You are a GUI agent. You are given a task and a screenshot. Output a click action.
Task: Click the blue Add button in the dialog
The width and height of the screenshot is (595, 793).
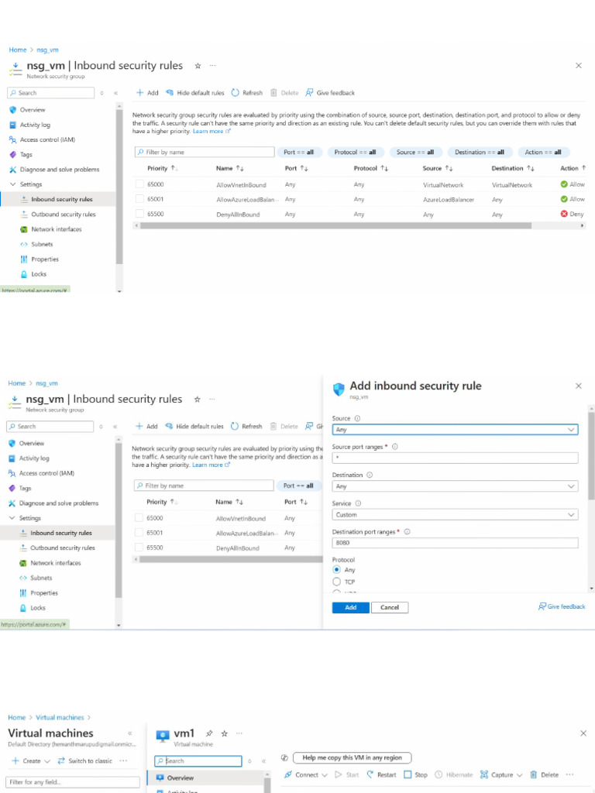pos(351,607)
